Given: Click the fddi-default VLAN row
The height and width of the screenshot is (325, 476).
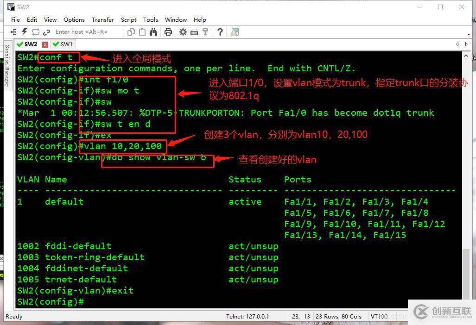Looking at the screenshot, I should 147,246.
